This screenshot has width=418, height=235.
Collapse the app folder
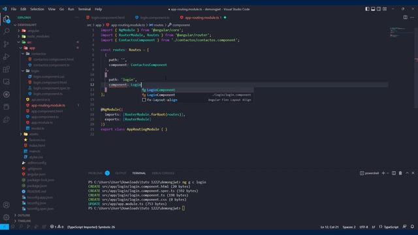32,48
